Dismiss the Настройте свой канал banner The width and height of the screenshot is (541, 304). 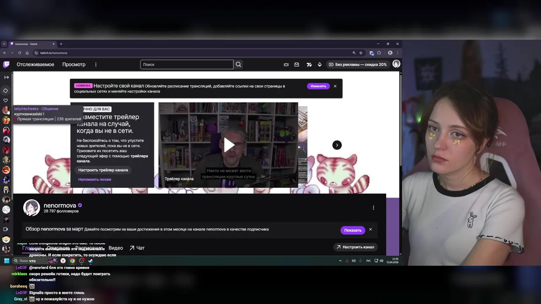pyautogui.click(x=335, y=86)
